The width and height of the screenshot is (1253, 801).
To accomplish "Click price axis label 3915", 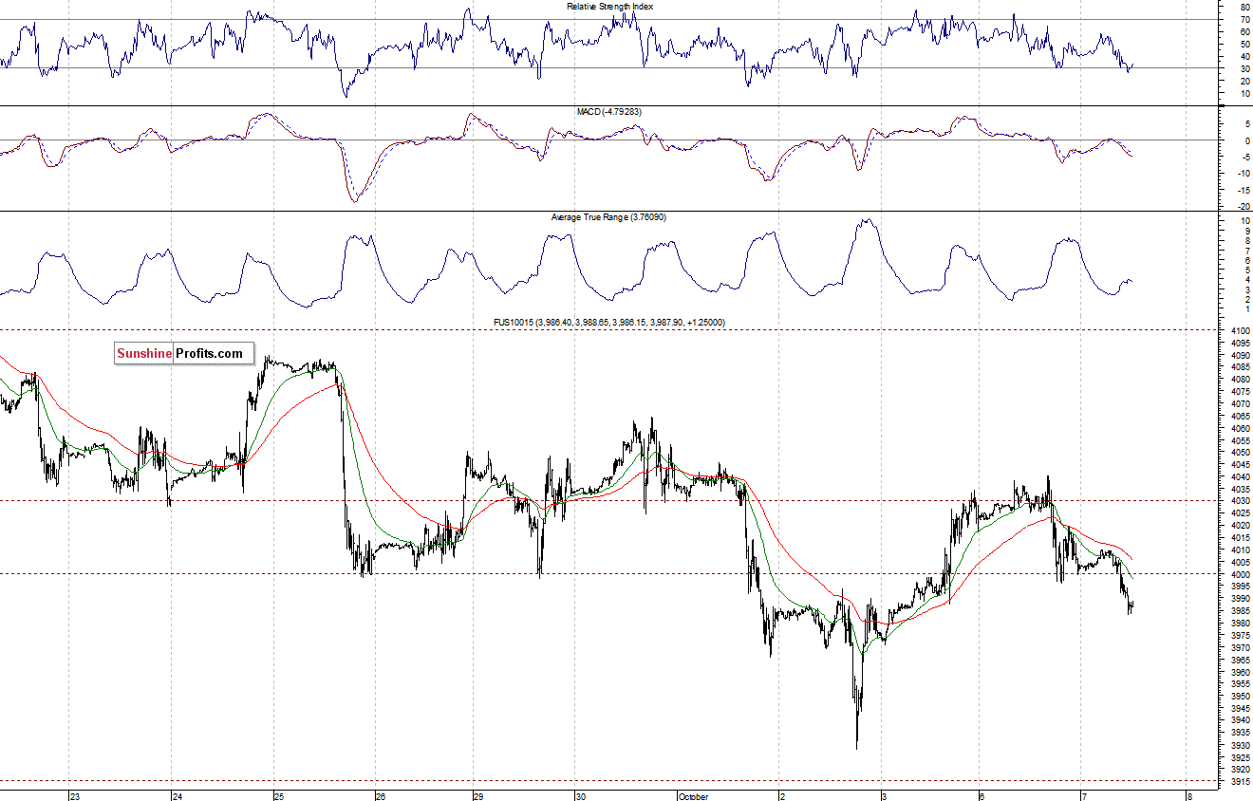I will coord(1240,782).
